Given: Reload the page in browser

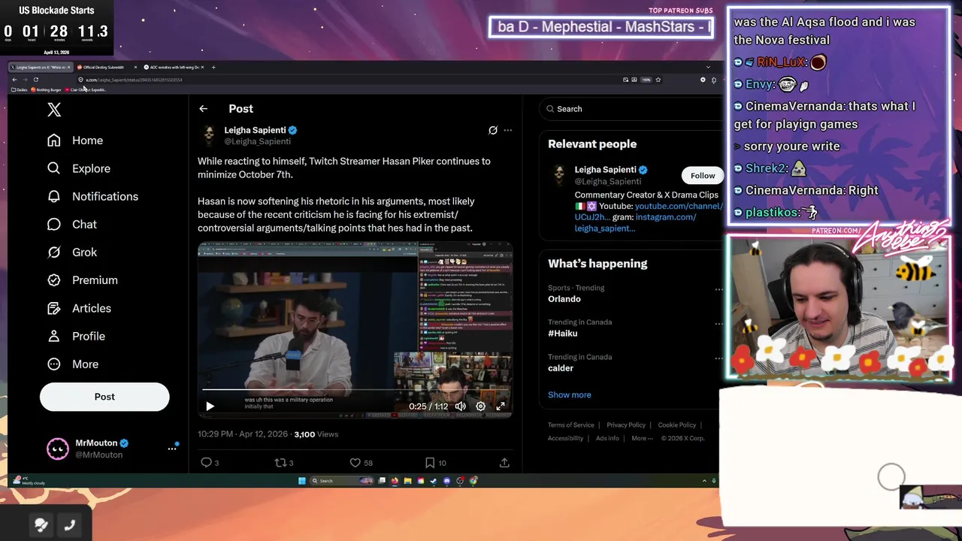Looking at the screenshot, I should (35, 80).
